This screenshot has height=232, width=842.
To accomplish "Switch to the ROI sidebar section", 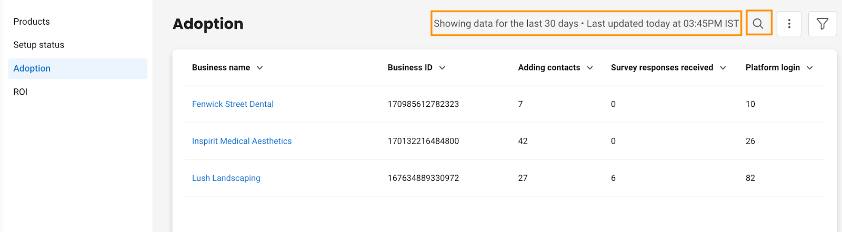I will pos(21,92).
